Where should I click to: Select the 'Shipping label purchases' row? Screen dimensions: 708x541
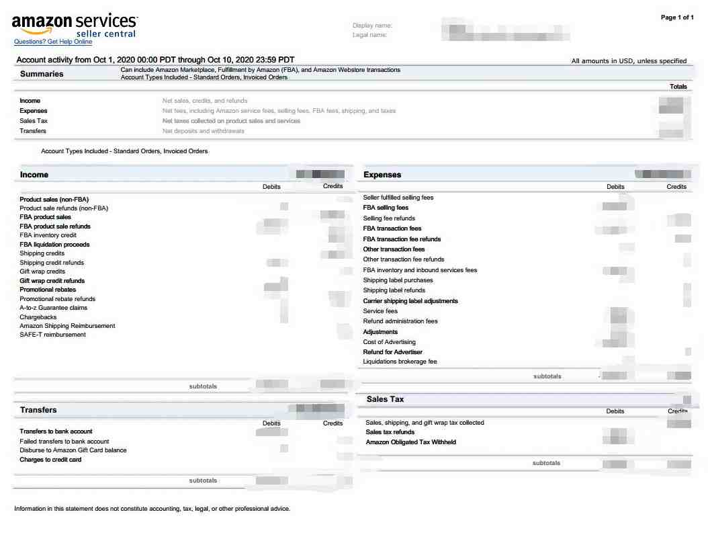398,280
